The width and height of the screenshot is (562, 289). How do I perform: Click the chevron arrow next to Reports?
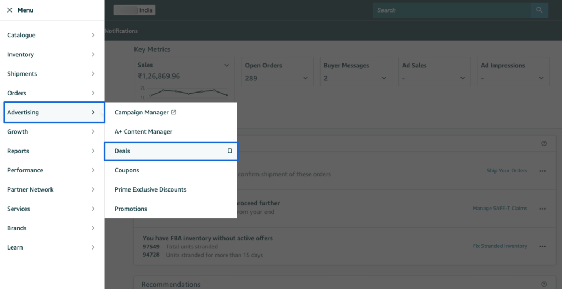coord(93,151)
